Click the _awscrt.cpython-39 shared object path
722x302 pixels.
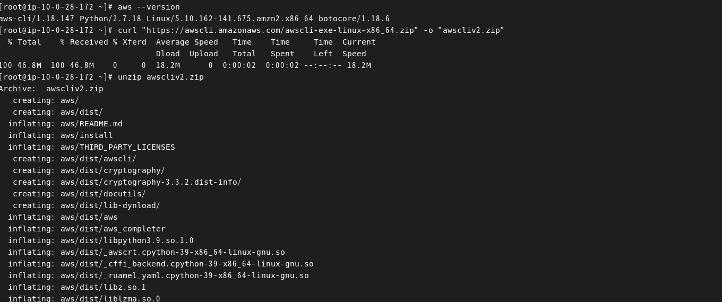tap(173, 252)
